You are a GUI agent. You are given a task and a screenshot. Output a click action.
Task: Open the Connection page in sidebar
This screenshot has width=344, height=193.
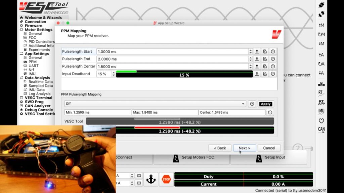point(35,22)
